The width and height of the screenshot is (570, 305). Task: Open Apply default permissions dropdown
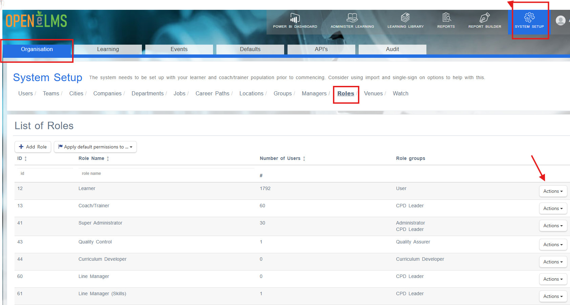click(95, 147)
